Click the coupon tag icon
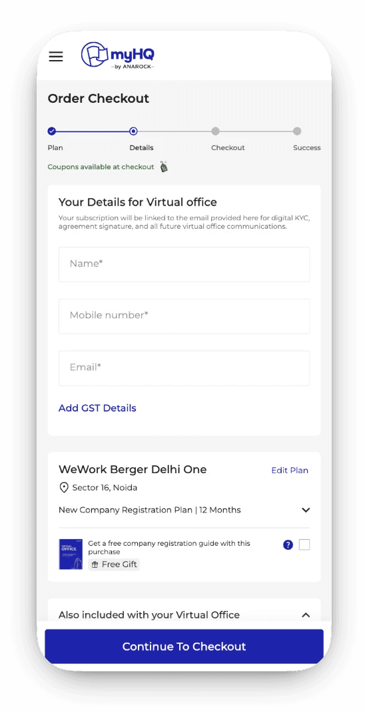The image size is (365, 712). coord(164,167)
